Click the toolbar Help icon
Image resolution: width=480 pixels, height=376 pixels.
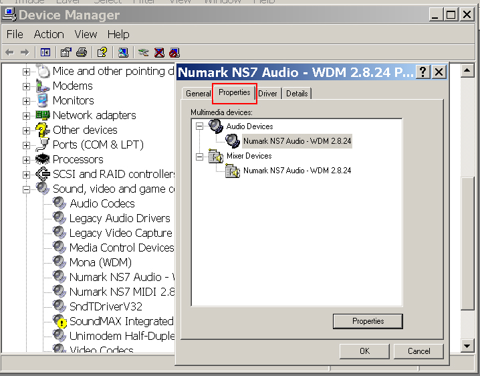102,53
